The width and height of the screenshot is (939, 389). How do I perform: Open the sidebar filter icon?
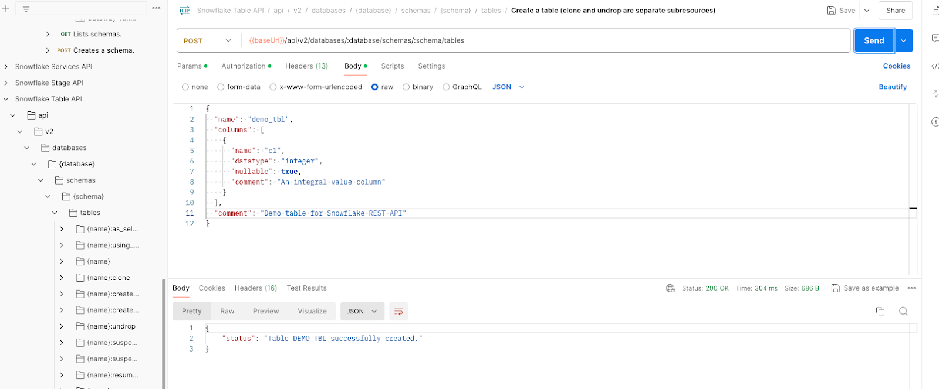tap(26, 8)
